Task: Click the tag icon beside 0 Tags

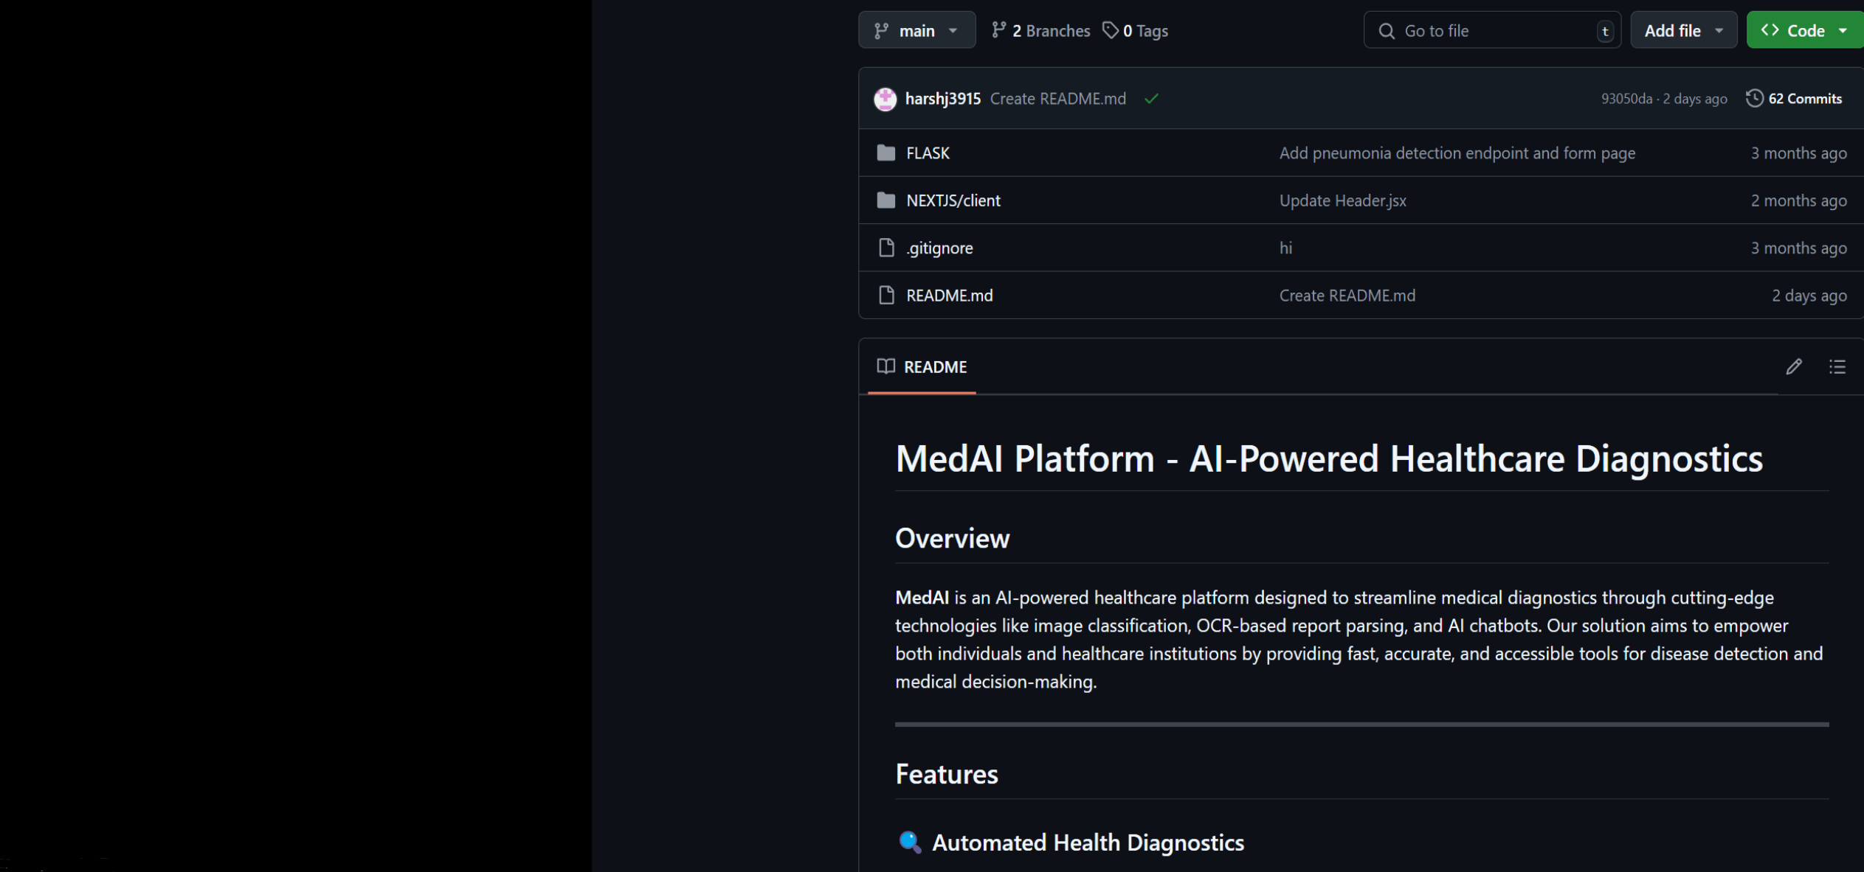Action: [1110, 29]
